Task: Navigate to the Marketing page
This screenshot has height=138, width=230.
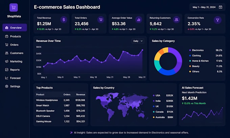Action: (x=15, y=61)
